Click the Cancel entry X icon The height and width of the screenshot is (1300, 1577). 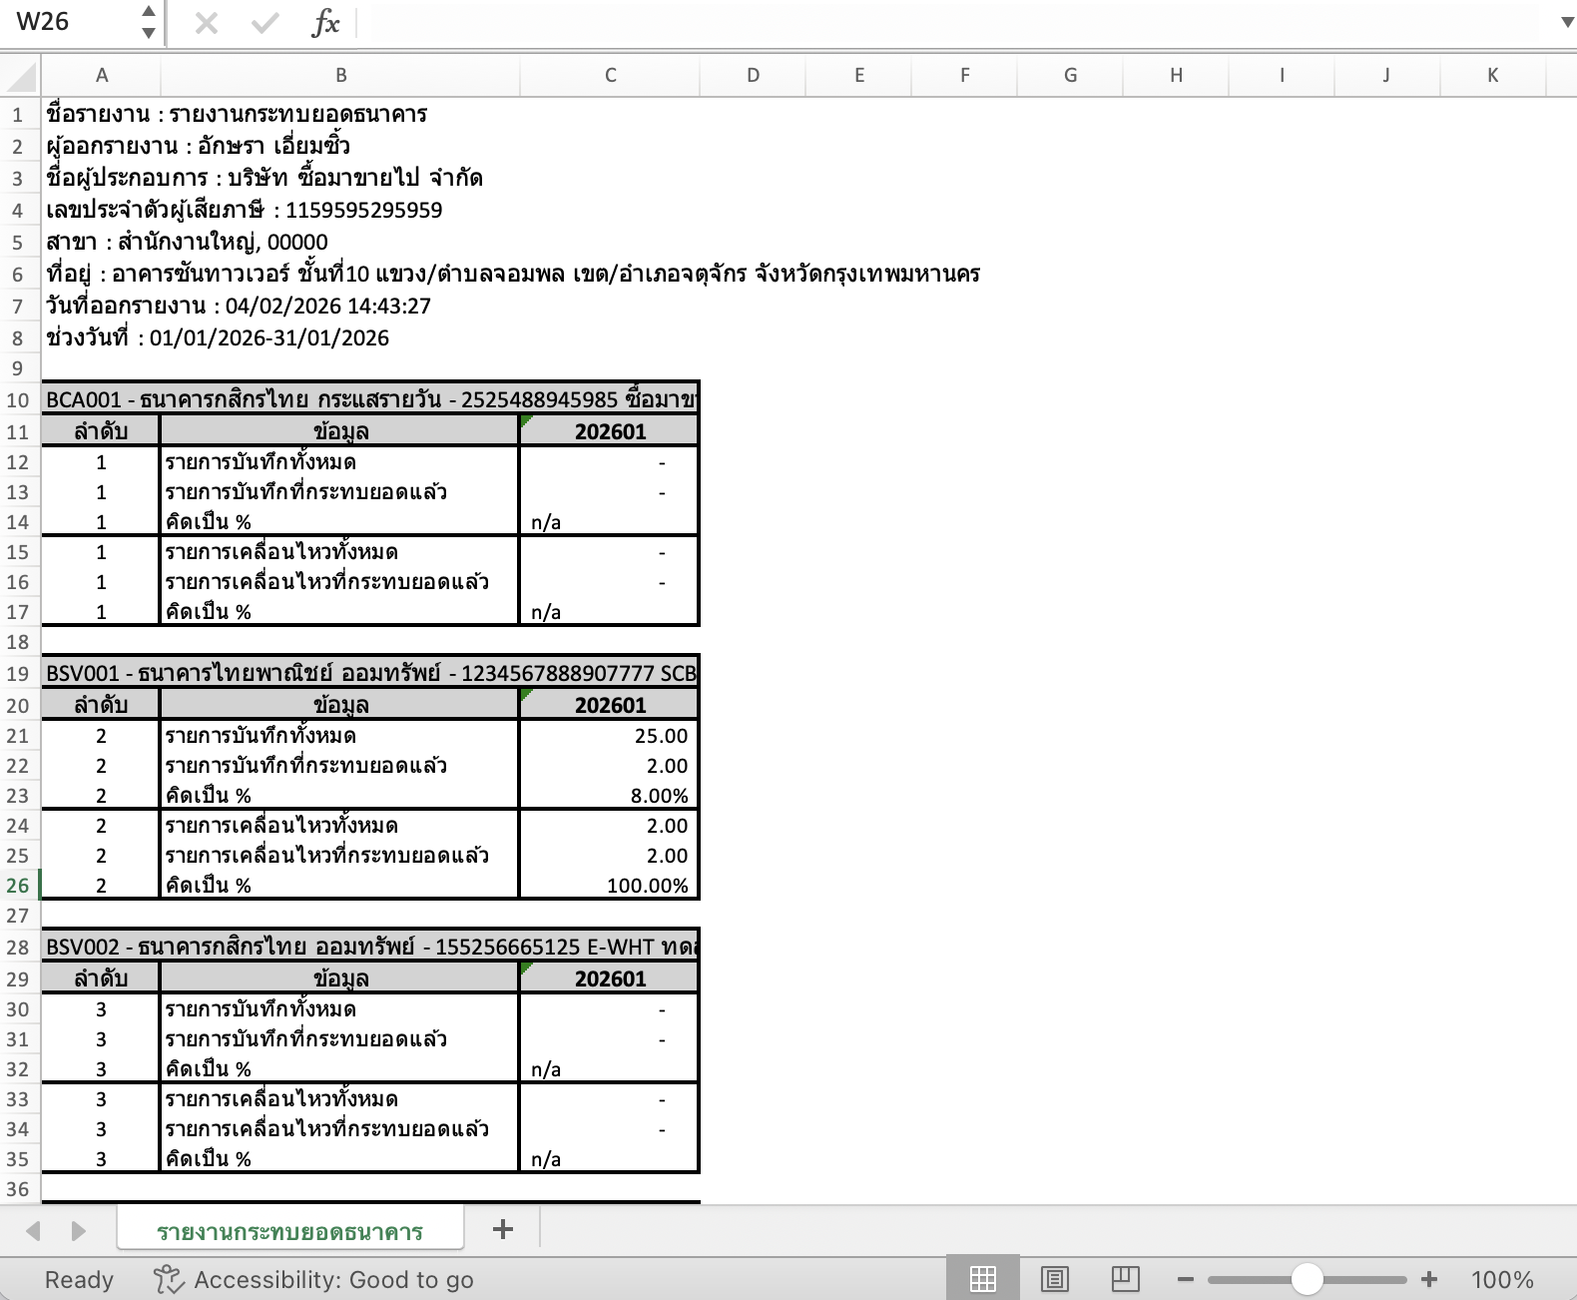pyautogui.click(x=207, y=23)
